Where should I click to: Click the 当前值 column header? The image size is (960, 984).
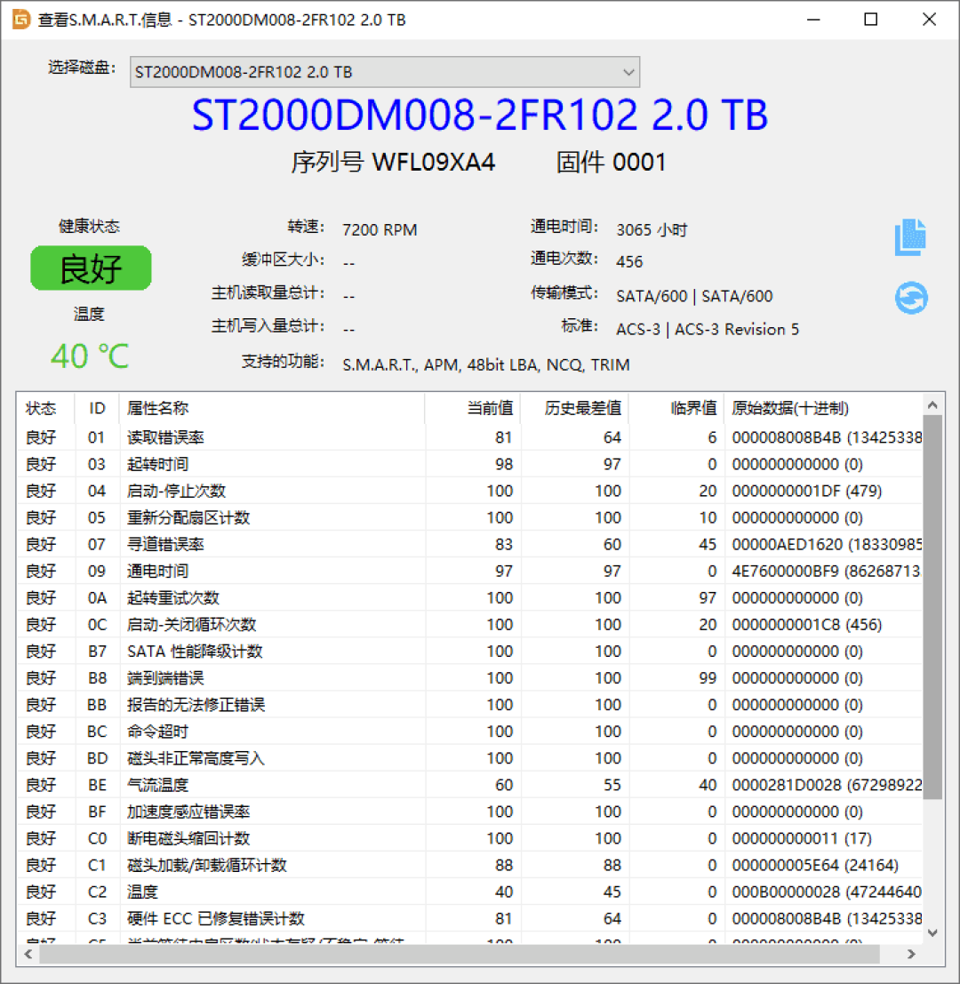(x=473, y=409)
